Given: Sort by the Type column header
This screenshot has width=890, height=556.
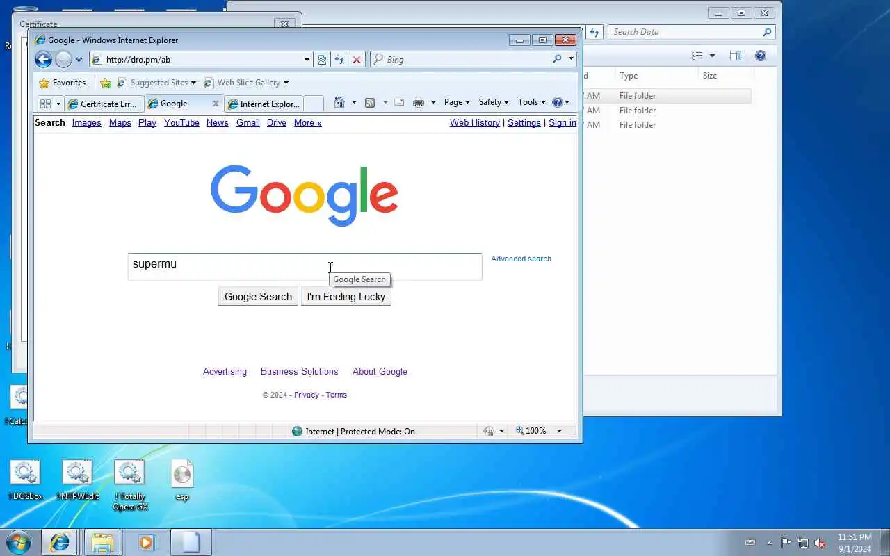Looking at the screenshot, I should click(x=656, y=76).
